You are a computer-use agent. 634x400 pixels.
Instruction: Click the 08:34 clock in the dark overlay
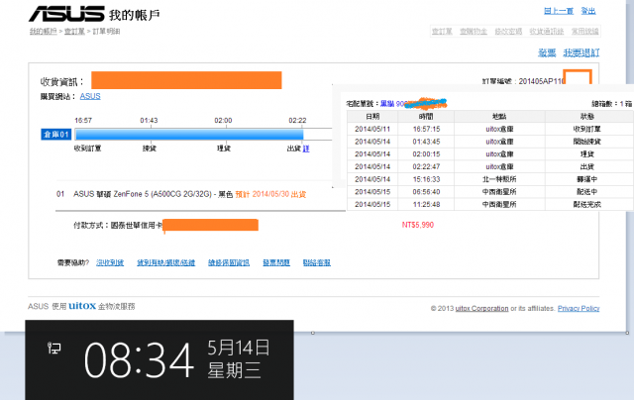[x=139, y=359]
